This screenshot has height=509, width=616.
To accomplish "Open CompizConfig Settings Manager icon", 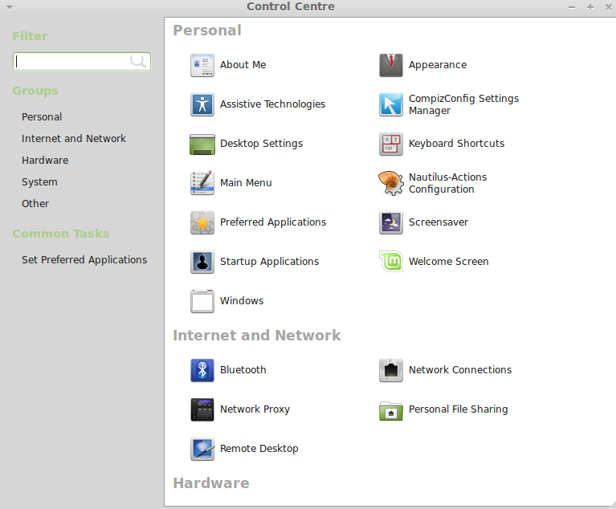I will click(391, 104).
